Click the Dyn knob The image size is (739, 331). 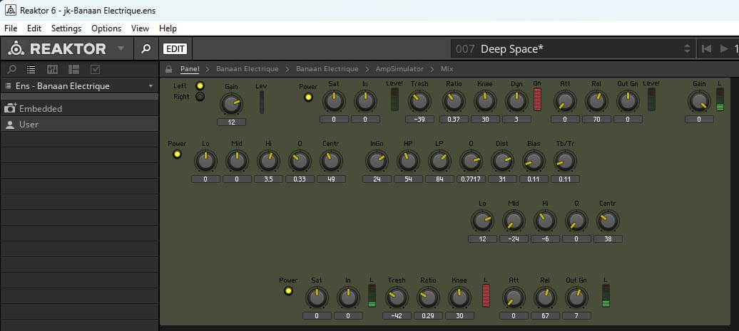(516, 100)
